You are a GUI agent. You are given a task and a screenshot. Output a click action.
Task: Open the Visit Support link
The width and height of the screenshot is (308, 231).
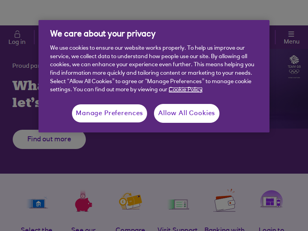tap(177, 229)
